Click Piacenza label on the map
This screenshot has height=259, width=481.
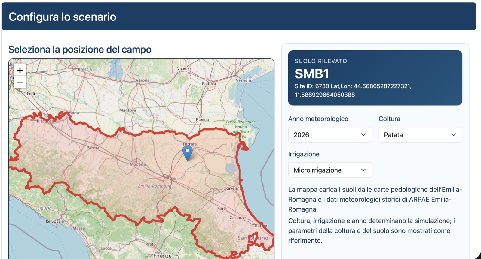point(45,121)
